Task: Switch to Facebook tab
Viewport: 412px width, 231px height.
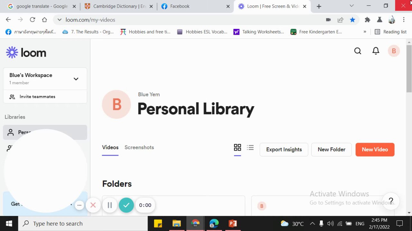Action: [x=195, y=6]
